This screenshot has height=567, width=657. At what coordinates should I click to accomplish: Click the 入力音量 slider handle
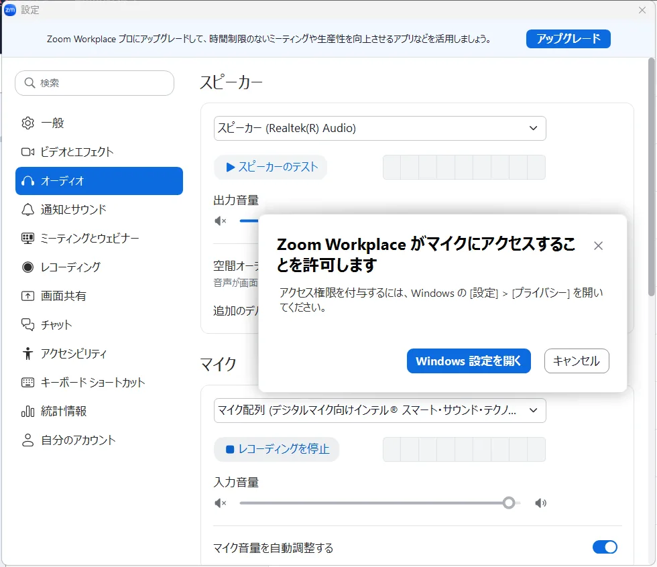[x=509, y=503]
